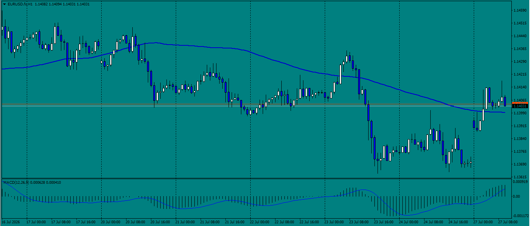Image resolution: width=530 pixels, height=226 pixels.
Task: Click price axis label 1.14515
Action: [520, 23]
